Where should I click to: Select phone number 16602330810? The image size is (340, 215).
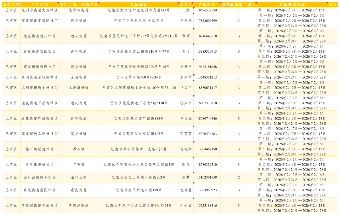[x=207, y=103]
